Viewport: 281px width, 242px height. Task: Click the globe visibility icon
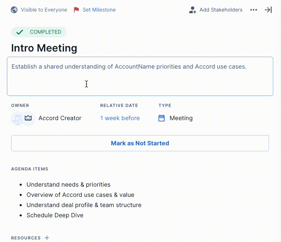pyautogui.click(x=15, y=10)
